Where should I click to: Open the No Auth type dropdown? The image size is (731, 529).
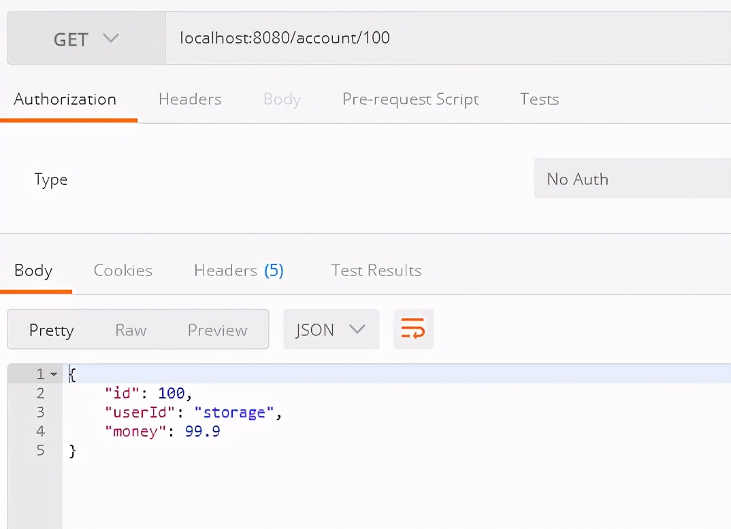point(632,179)
